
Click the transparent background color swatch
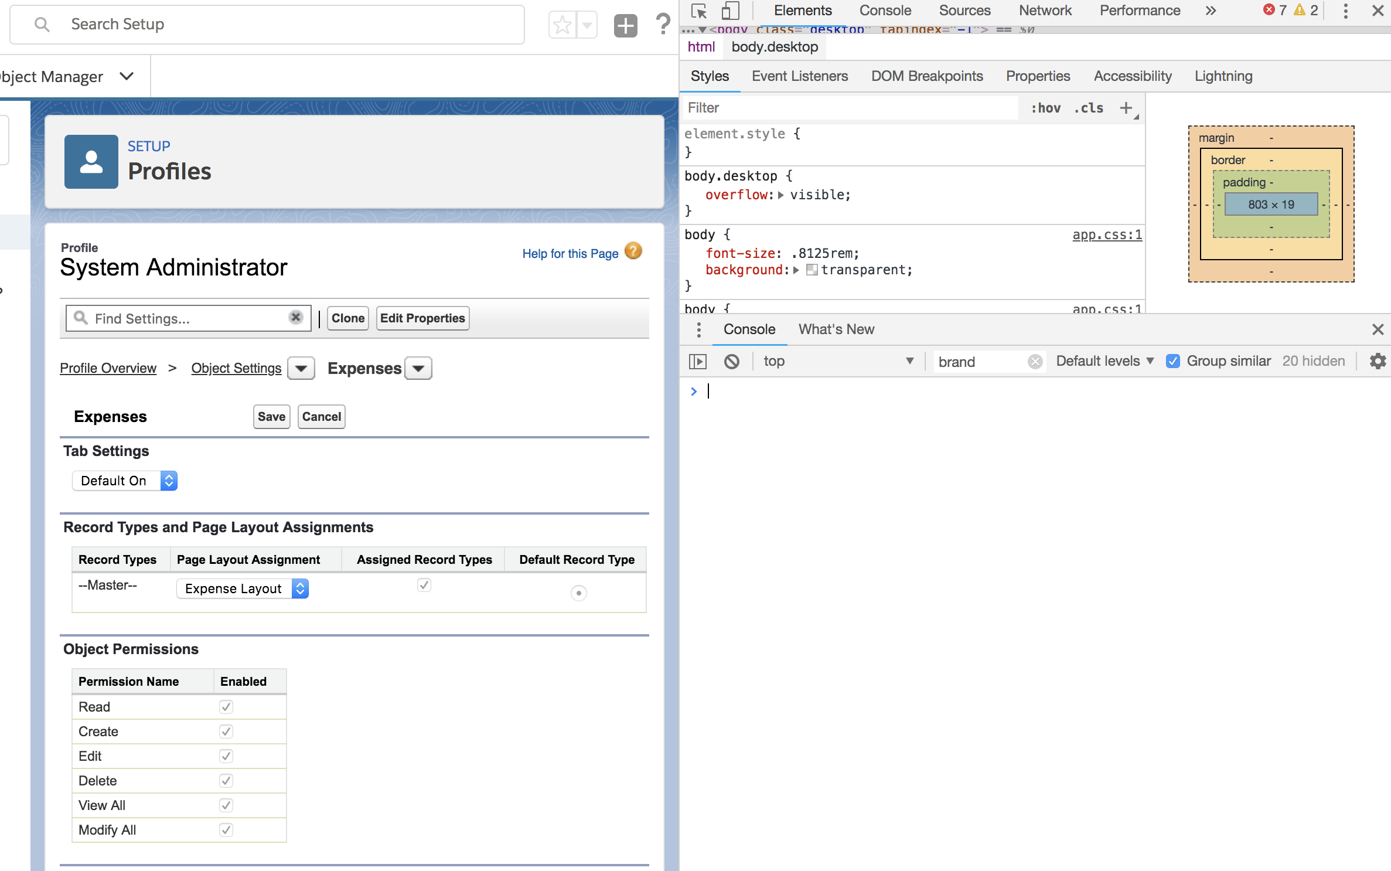(x=812, y=270)
